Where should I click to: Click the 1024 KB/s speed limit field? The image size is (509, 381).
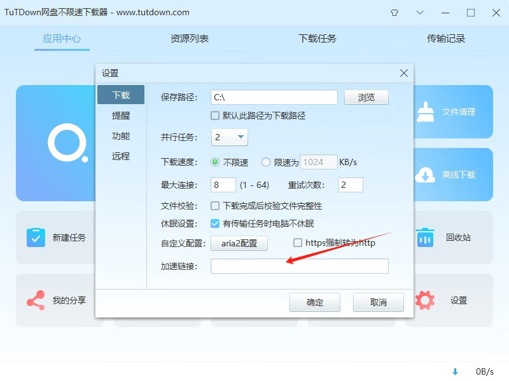(x=319, y=162)
